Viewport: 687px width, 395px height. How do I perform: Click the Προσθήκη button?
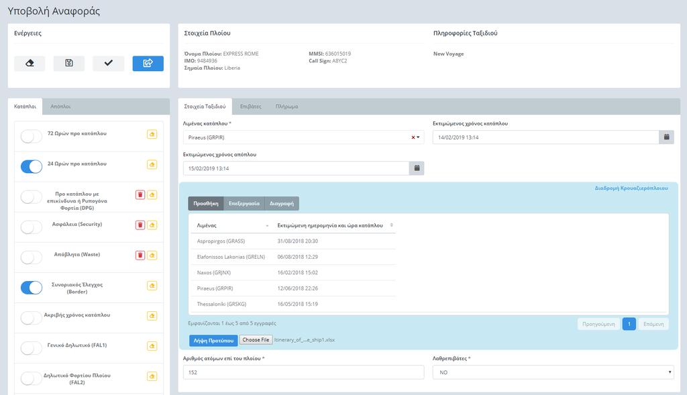pyautogui.click(x=206, y=203)
